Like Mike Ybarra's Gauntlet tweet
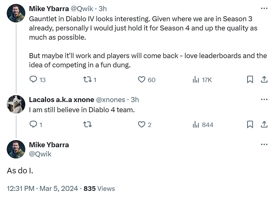Viewport: 275px width, 197px height. (x=141, y=80)
